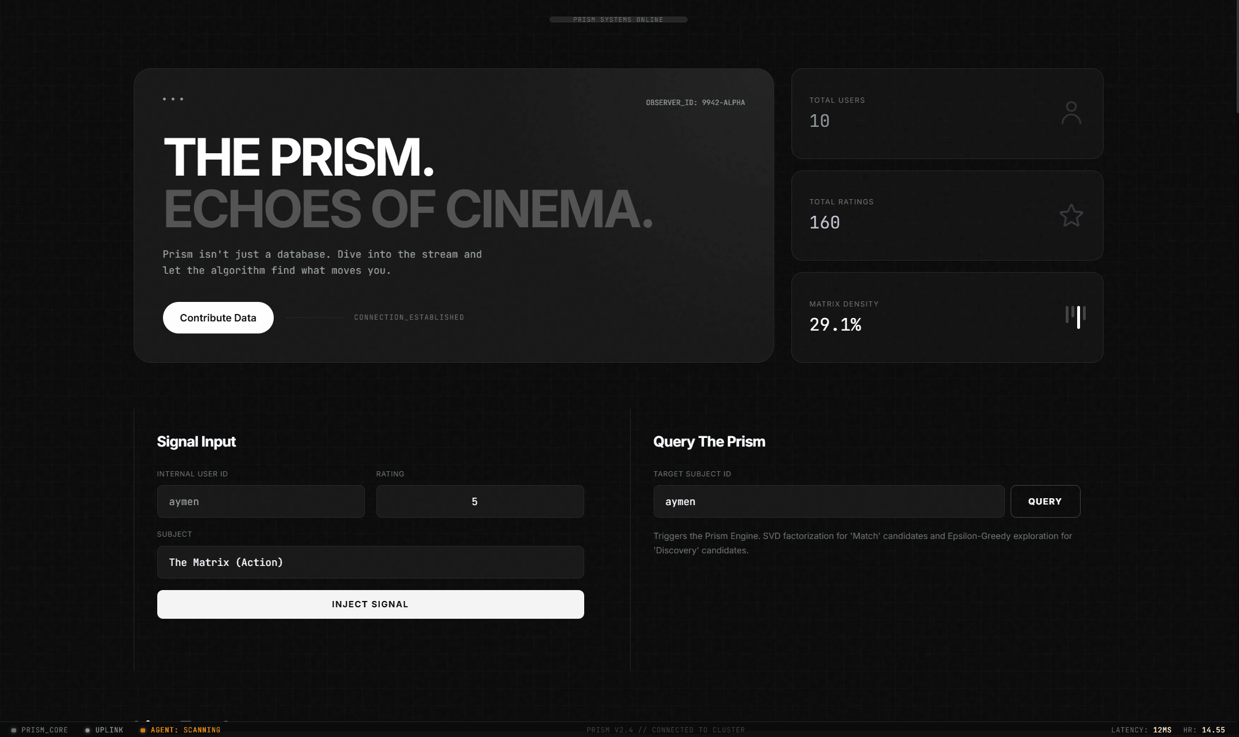Viewport: 1239px width, 737px height.
Task: Click the three dots in hero card
Action: 173,99
